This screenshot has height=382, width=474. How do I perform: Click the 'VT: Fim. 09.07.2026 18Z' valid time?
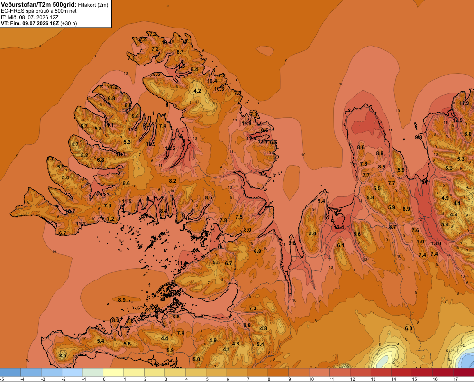coord(30,23)
